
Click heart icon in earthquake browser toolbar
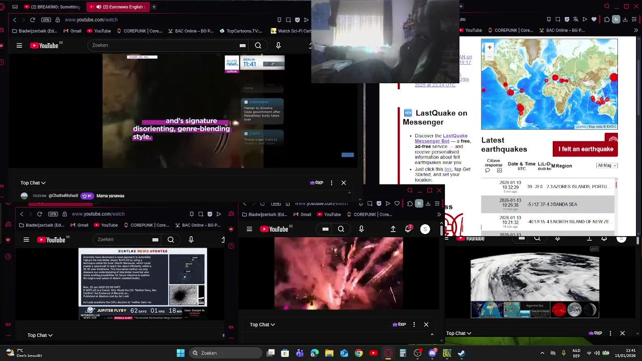point(594,20)
